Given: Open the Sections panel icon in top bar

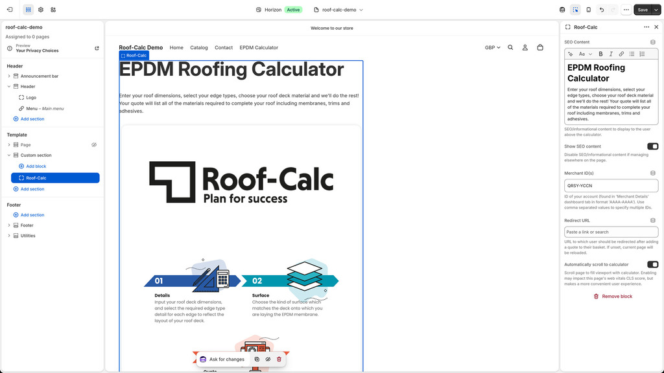Looking at the screenshot, I should (29, 9).
